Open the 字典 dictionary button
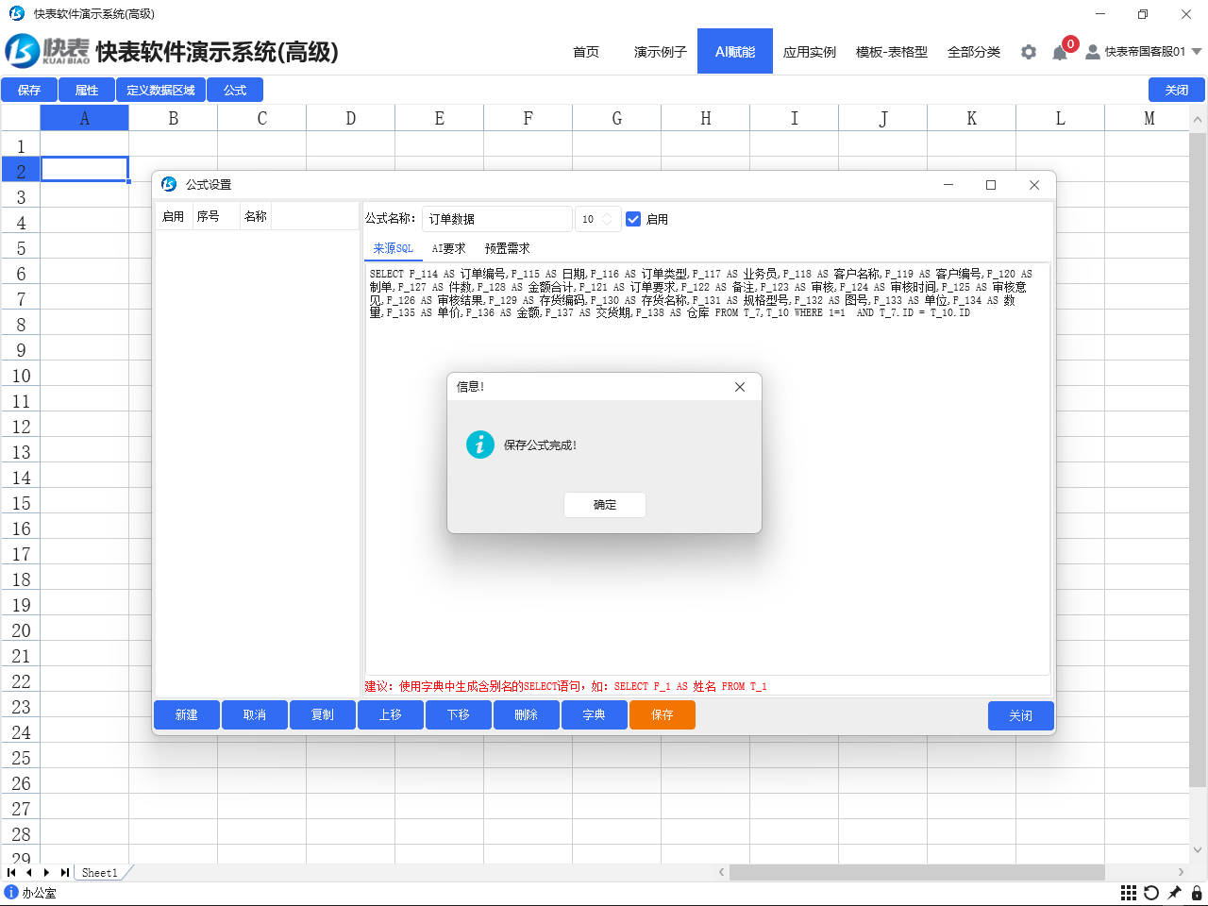The width and height of the screenshot is (1208, 906). (595, 715)
